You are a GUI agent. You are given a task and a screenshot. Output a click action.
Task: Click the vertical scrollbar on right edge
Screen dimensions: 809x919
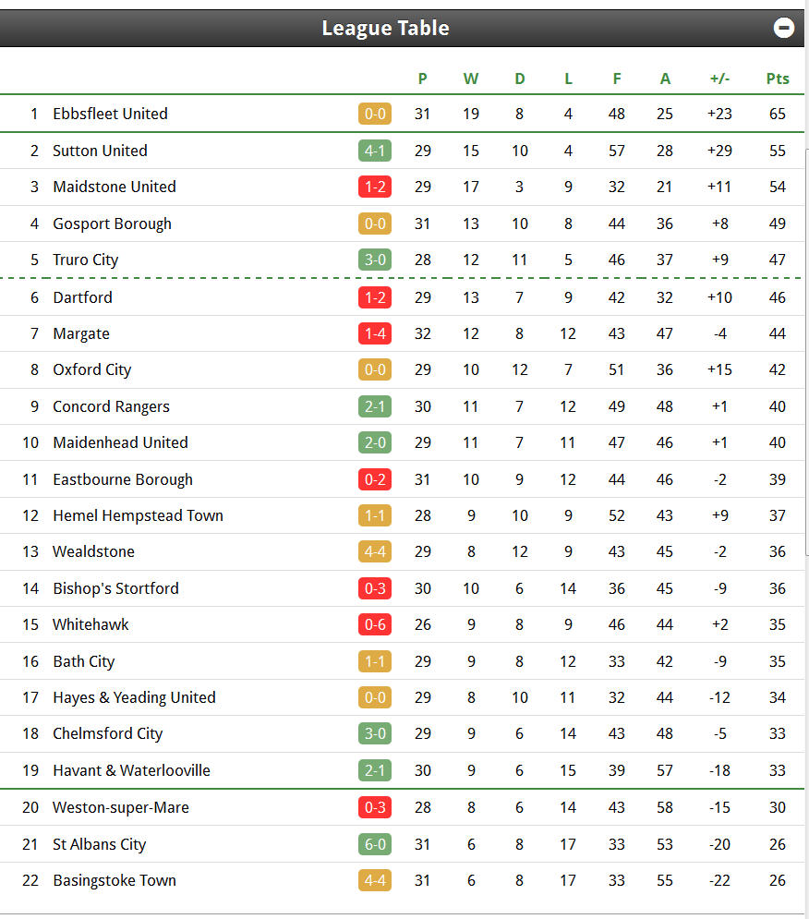(806, 352)
